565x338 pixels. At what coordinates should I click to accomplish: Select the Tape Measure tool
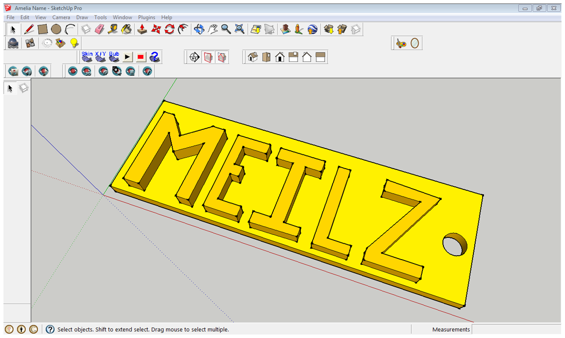tap(113, 29)
